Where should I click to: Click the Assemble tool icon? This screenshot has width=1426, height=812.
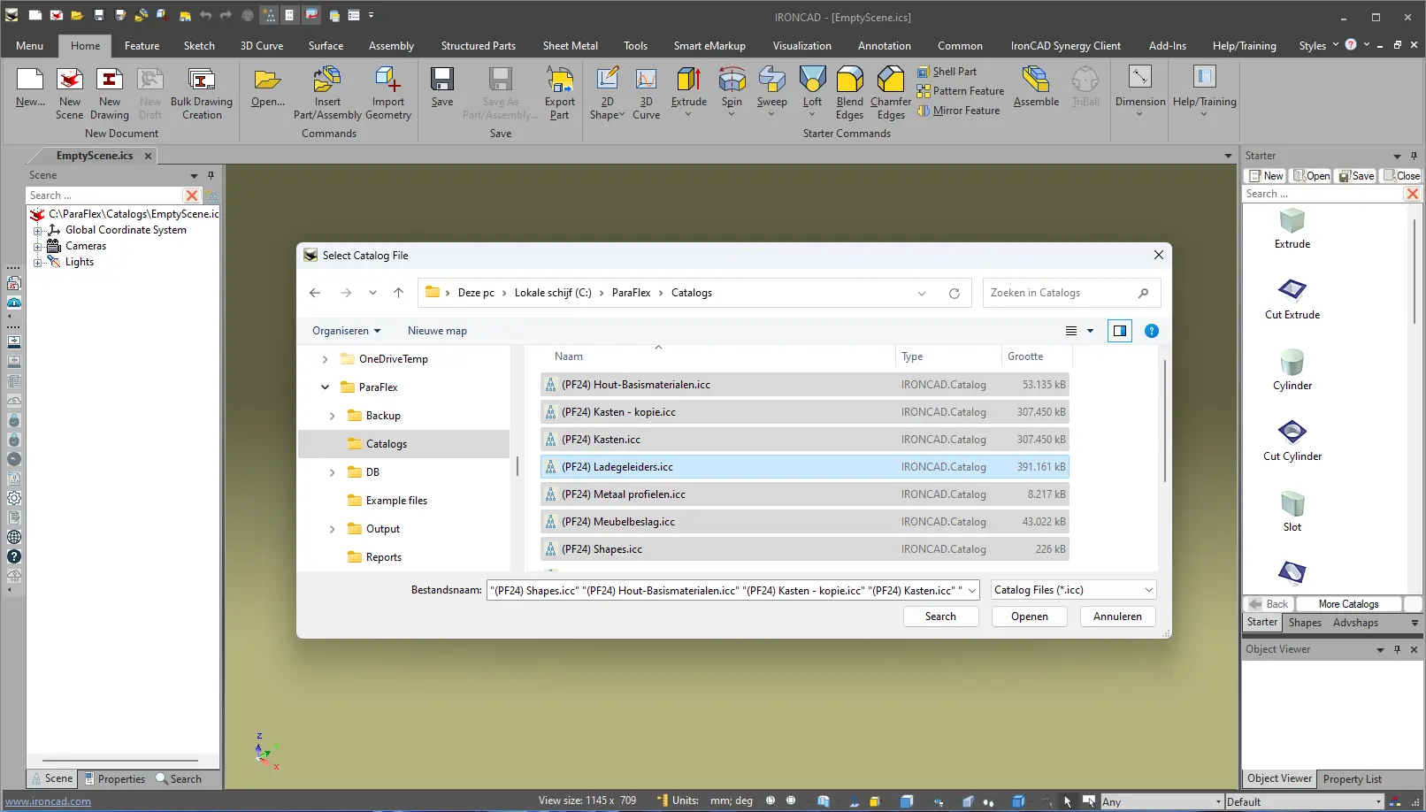pos(1036,81)
